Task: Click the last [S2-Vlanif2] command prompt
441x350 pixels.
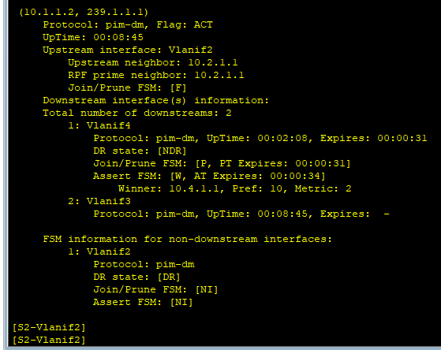Action: pos(49,340)
